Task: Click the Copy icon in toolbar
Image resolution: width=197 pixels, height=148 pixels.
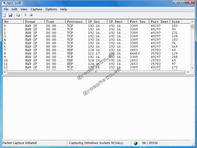Action: click(x=18, y=15)
